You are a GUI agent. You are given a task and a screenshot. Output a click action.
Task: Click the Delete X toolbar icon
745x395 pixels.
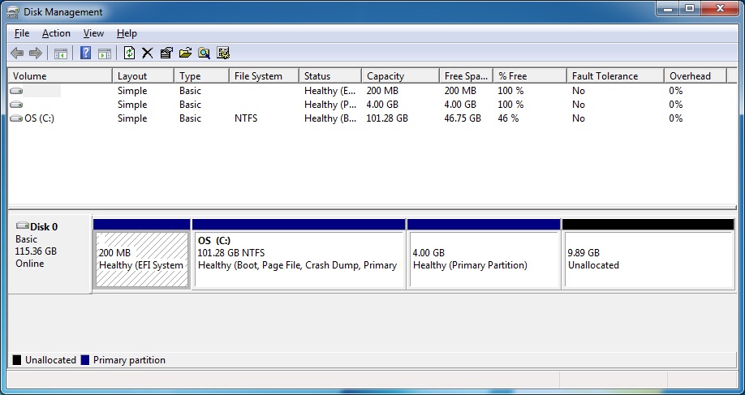click(x=148, y=53)
